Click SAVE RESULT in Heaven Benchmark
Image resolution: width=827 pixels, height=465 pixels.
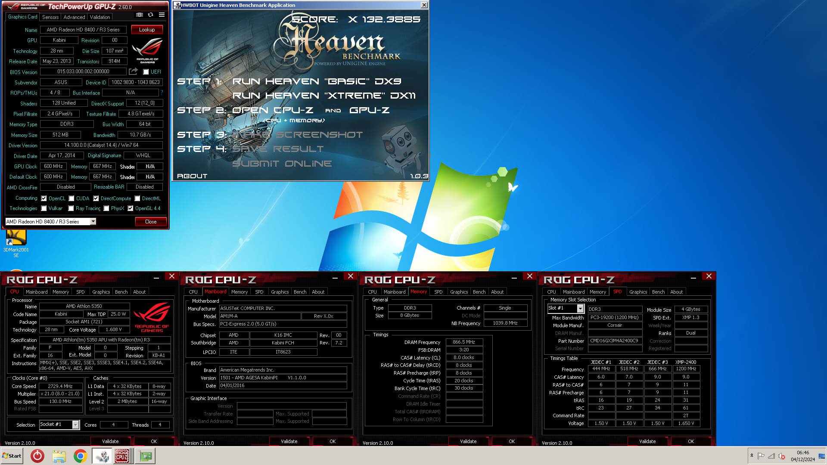[278, 149]
